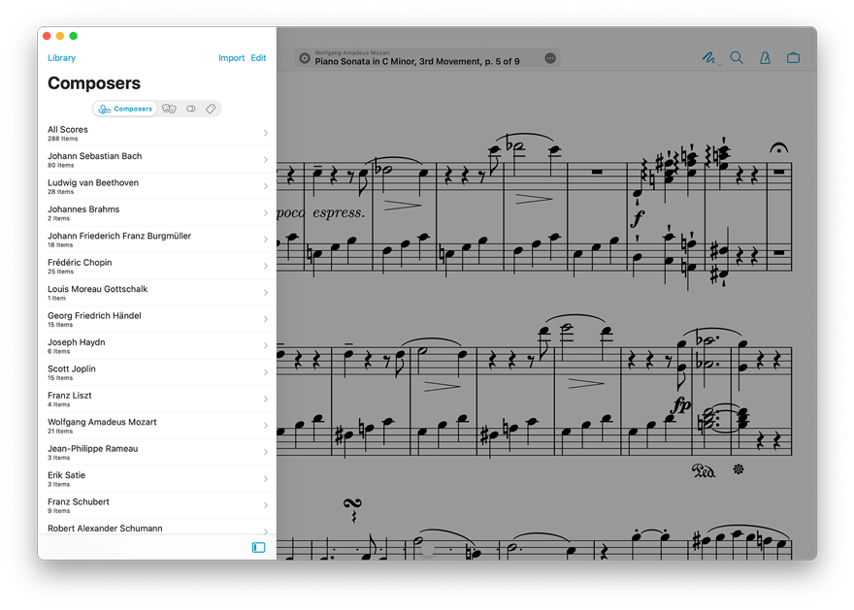
Task: Click chevron on Händel row
Action: coord(266,319)
